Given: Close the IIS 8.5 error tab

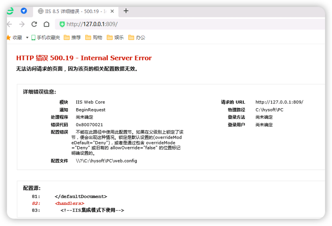Looking at the screenshot, I should click(112, 11).
